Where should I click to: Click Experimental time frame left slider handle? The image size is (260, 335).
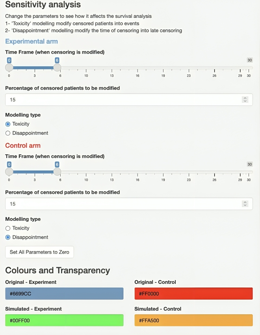(9, 68)
